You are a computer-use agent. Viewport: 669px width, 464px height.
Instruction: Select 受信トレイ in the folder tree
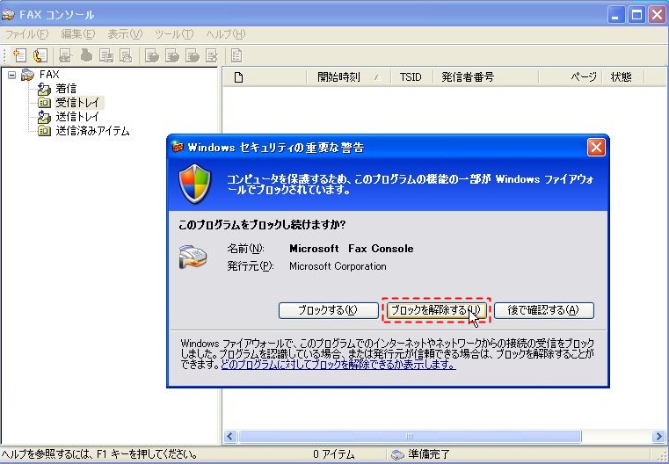click(x=77, y=102)
